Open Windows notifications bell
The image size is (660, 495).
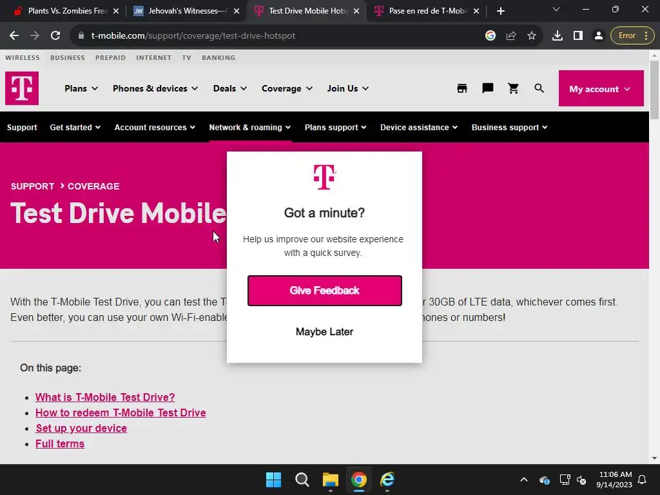pyautogui.click(x=642, y=480)
